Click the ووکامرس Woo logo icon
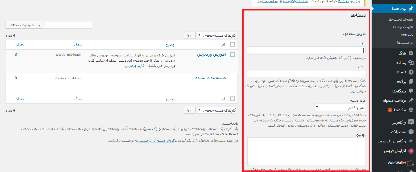416x172 pixels. (x=411, y=122)
